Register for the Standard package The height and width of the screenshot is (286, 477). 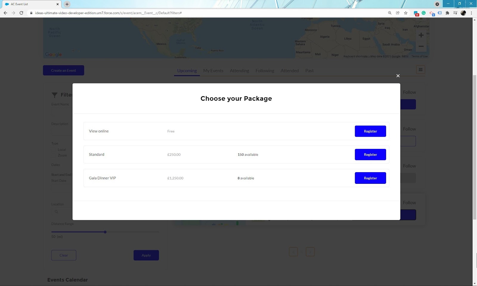click(370, 155)
